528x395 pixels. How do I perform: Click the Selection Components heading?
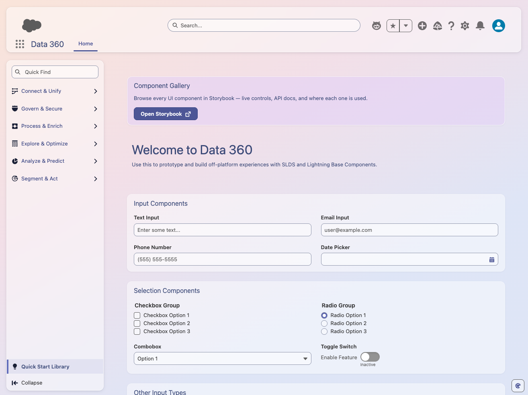[x=167, y=291]
